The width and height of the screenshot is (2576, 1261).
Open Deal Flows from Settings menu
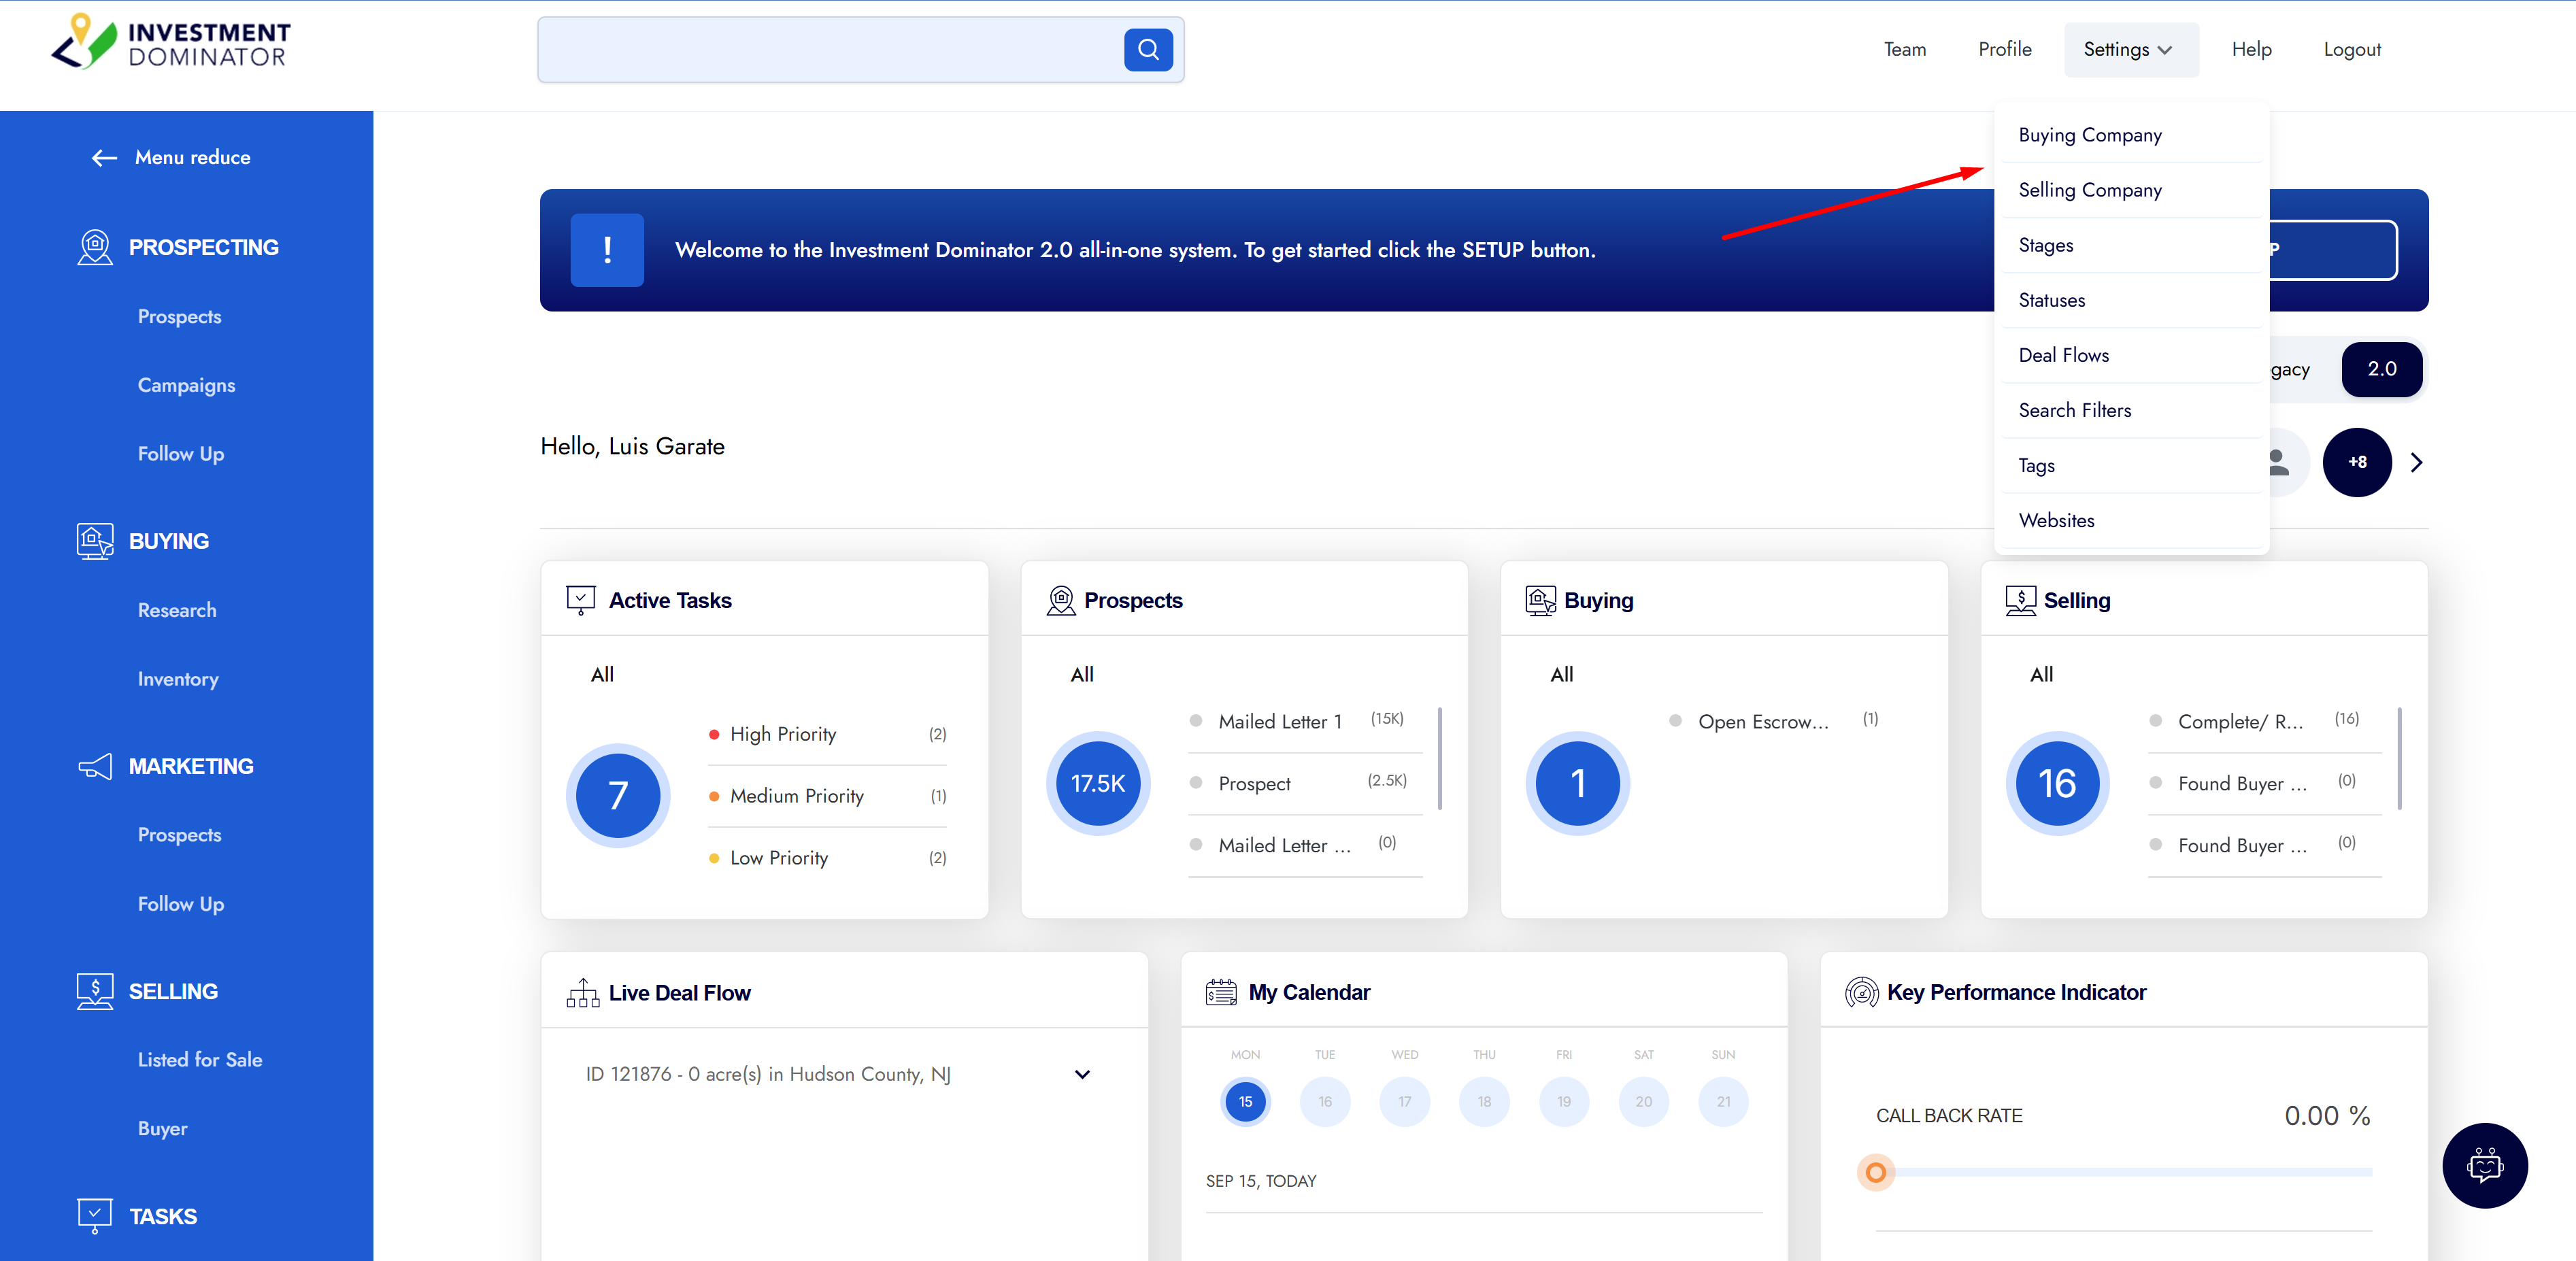pos(2132,355)
